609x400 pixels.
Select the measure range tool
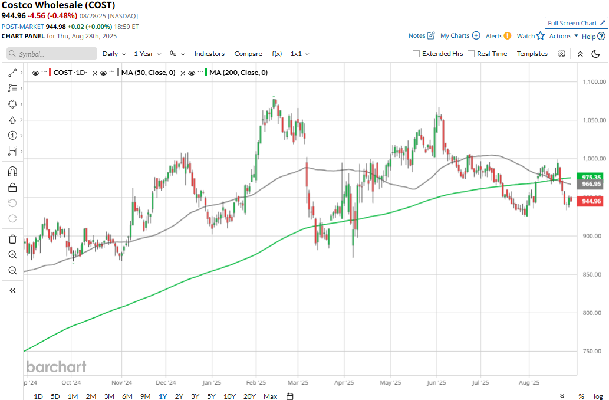point(12,151)
